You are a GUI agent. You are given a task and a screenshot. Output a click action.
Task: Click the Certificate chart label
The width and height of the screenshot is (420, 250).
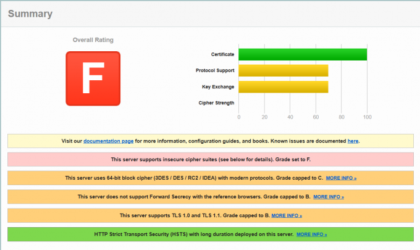point(222,54)
